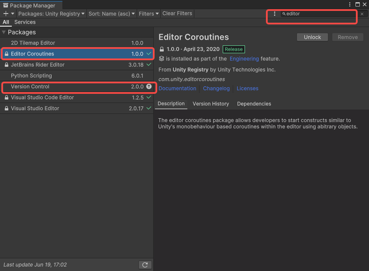369x271 pixels.
Task: Click the lock icon beside Editor Coroutines
Action: coord(7,54)
